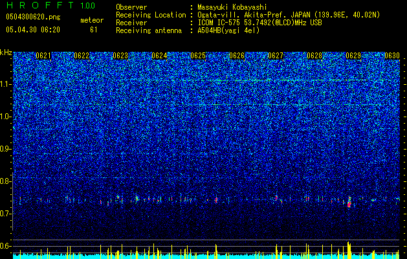Click the 'Receiver' field label
The width and height of the screenshot is (407, 259).
(x=131, y=23)
